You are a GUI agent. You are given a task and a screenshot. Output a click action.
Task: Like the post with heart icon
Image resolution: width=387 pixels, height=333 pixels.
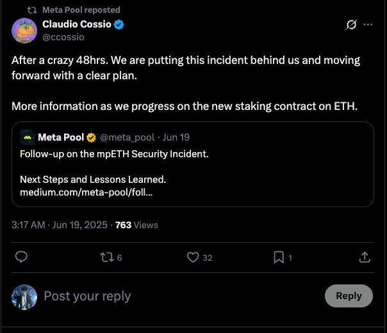[x=192, y=257]
